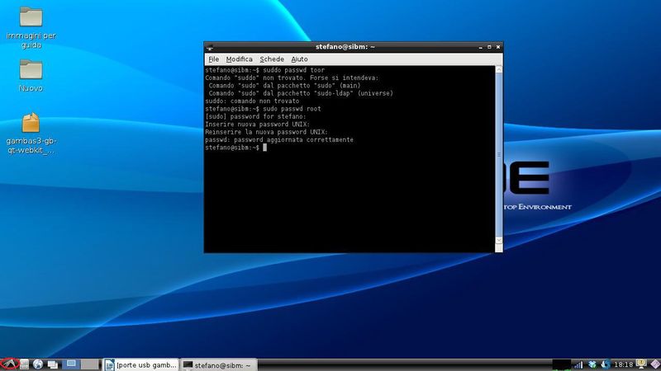Open the LXDE start menu icon

click(10, 364)
